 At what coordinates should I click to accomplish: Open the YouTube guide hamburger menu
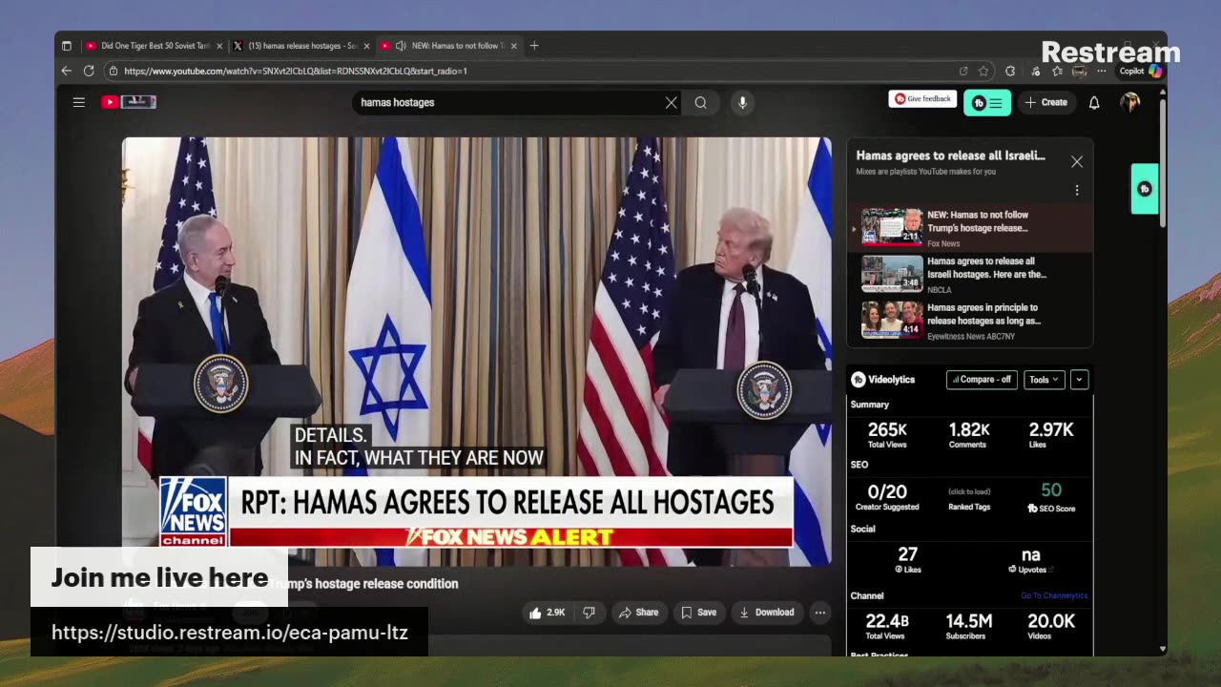[x=79, y=102]
